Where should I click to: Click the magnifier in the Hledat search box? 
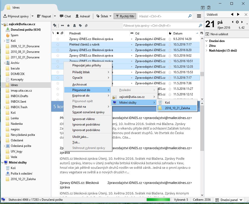[190, 16]
